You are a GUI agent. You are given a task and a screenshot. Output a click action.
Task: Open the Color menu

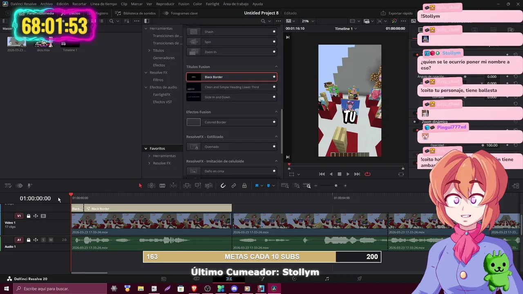click(x=197, y=4)
